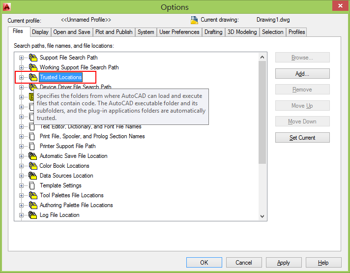The width and height of the screenshot is (350, 273).
Task: Select Working Support File Search Path text
Action: [x=79, y=67]
